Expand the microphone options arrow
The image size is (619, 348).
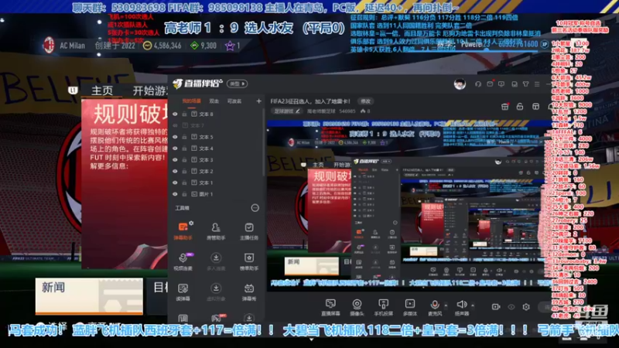(x=446, y=305)
